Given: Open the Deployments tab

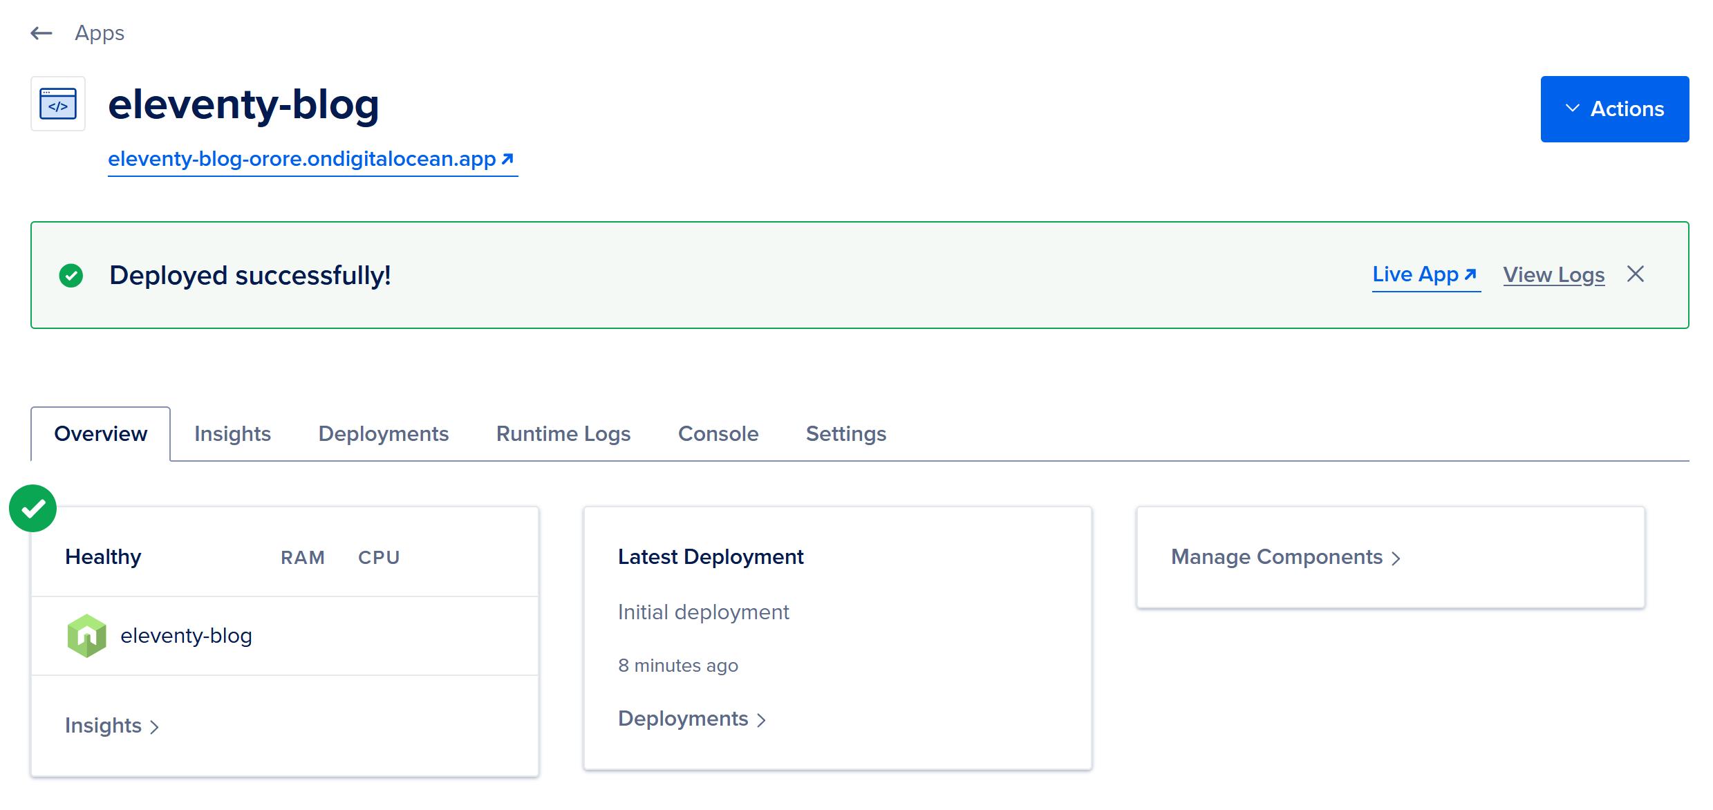Looking at the screenshot, I should [383, 434].
